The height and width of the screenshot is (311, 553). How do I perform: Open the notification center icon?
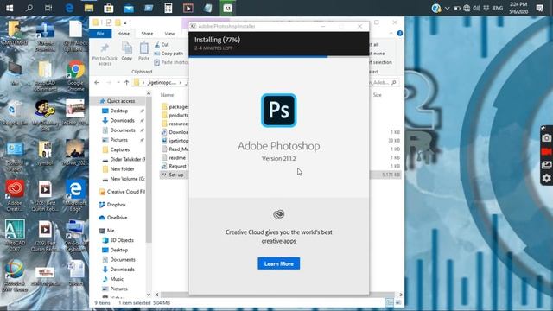(x=539, y=8)
